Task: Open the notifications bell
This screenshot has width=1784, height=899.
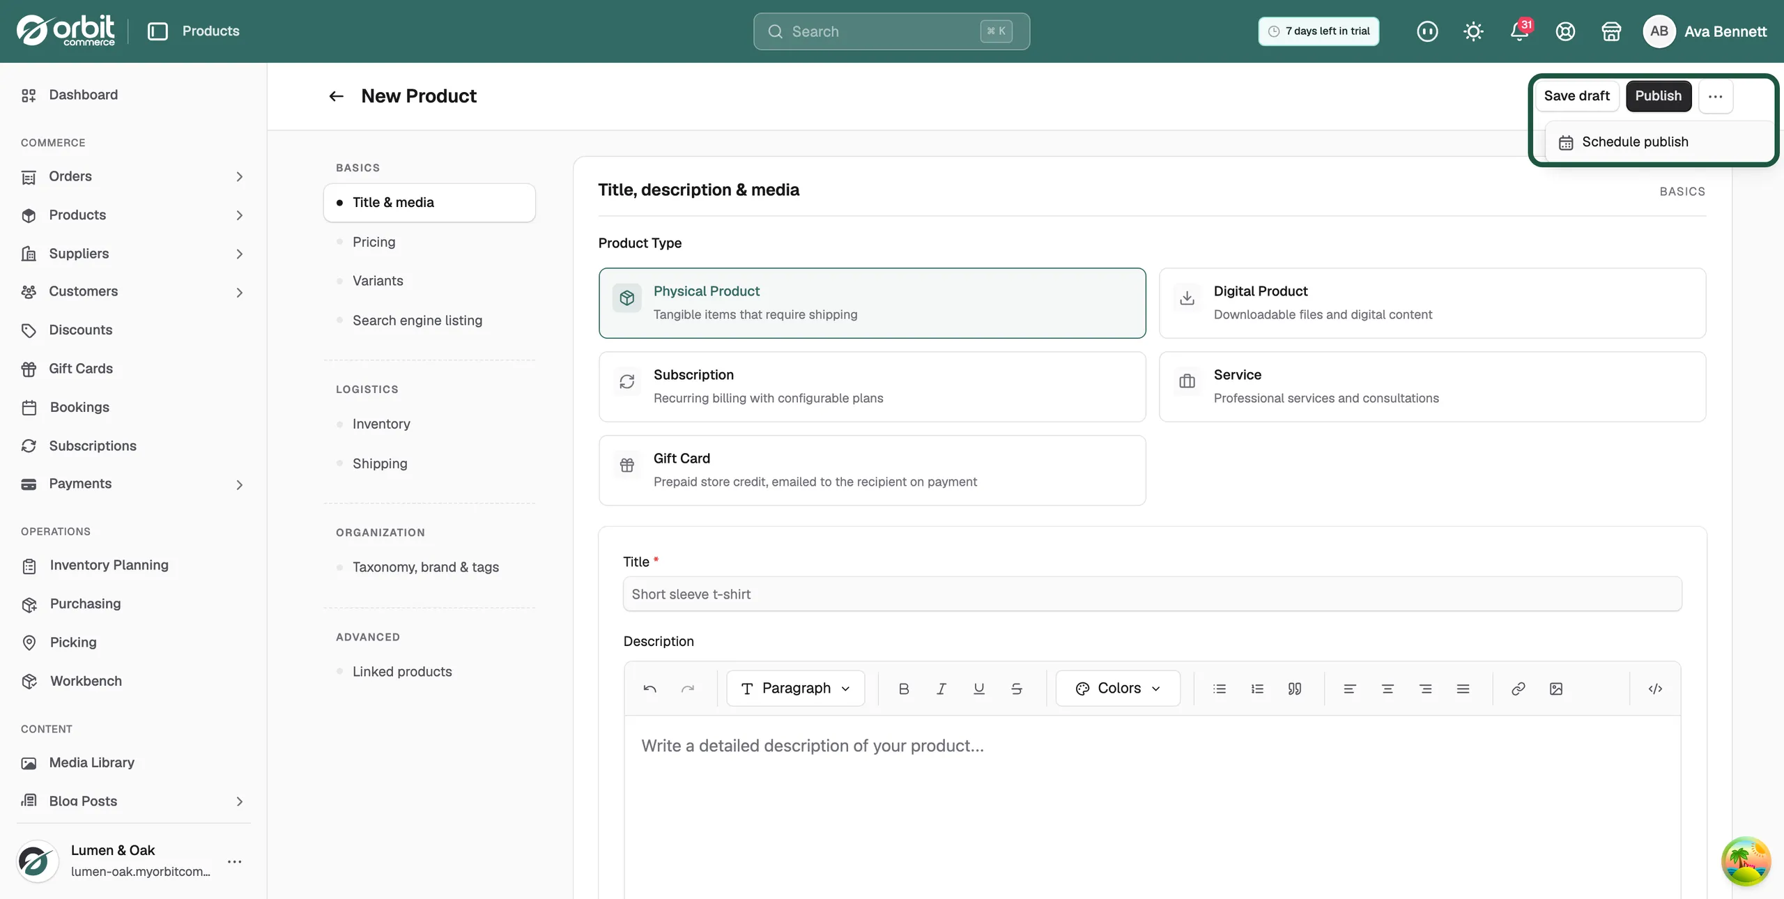Action: pyautogui.click(x=1520, y=31)
